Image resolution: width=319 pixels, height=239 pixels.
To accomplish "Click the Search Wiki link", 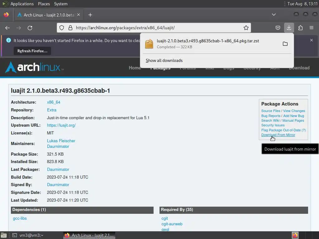I will (270, 120).
